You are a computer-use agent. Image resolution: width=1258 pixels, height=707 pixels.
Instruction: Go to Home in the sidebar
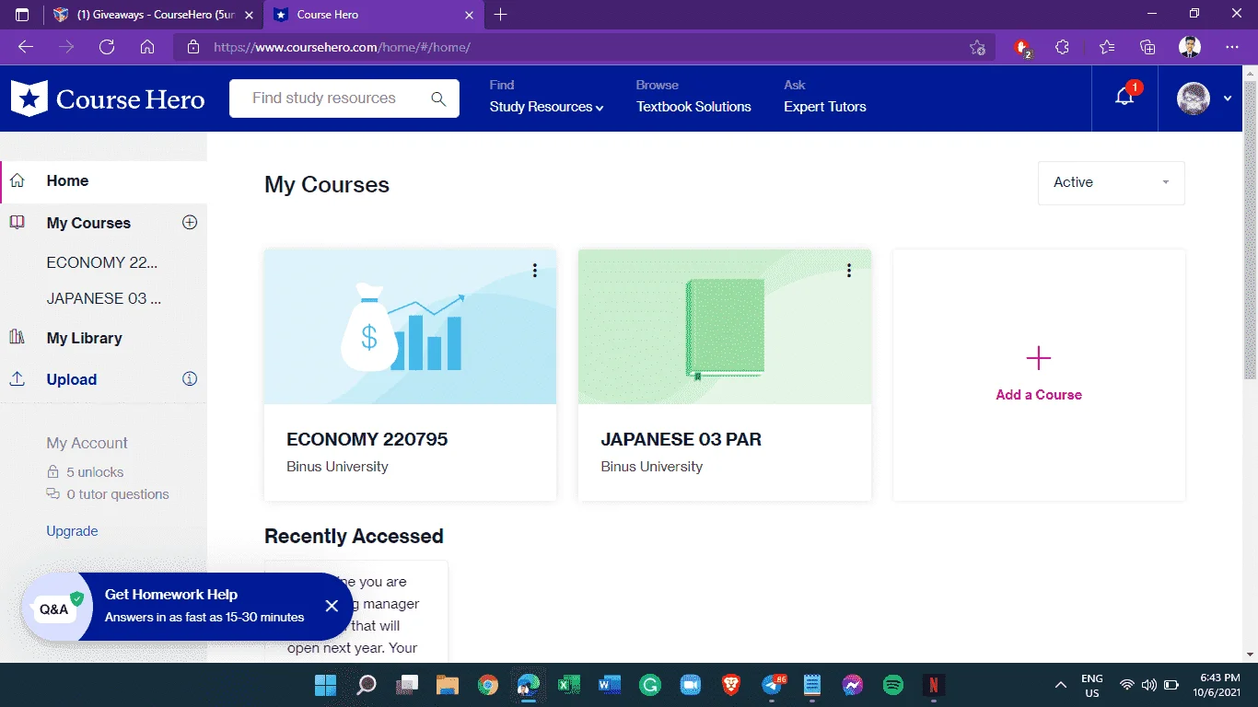pyautogui.click(x=68, y=181)
